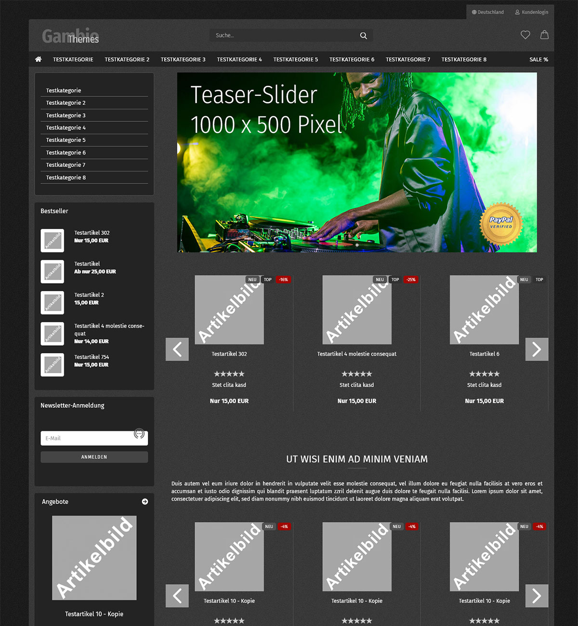The width and height of the screenshot is (578, 626).
Task: Show previous products with the left arrow
Action: tap(177, 349)
